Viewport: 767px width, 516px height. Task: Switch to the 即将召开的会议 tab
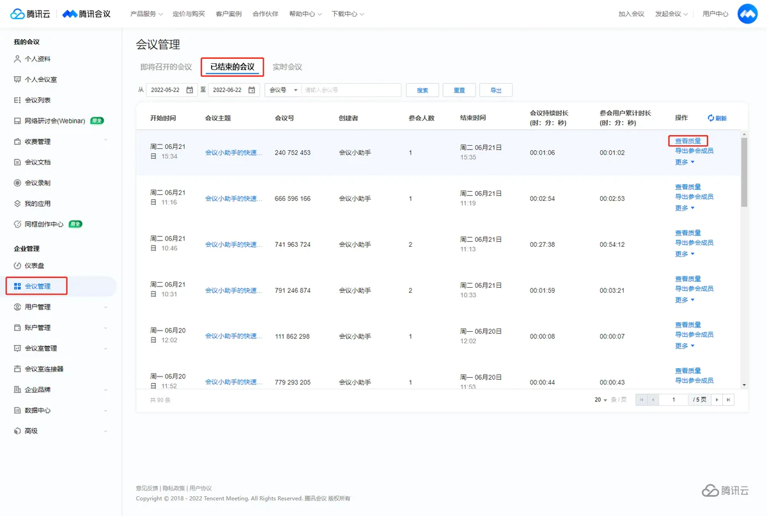click(166, 67)
